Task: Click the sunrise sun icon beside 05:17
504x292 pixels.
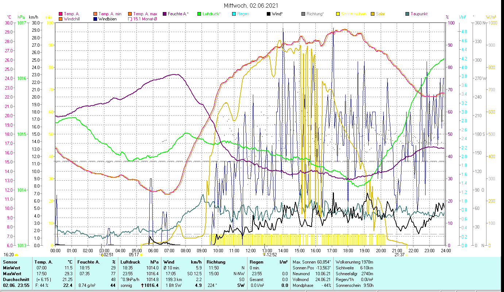Action: click(141, 255)
